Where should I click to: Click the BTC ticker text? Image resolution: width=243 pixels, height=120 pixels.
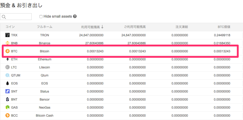(14, 51)
